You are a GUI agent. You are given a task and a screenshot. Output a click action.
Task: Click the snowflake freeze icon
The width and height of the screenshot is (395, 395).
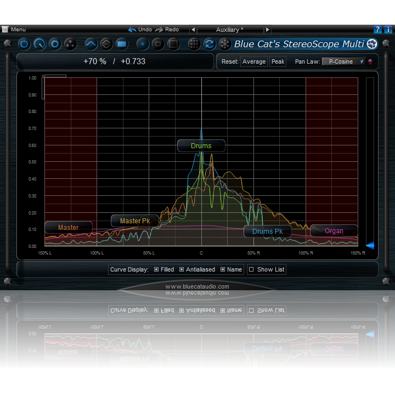click(225, 44)
